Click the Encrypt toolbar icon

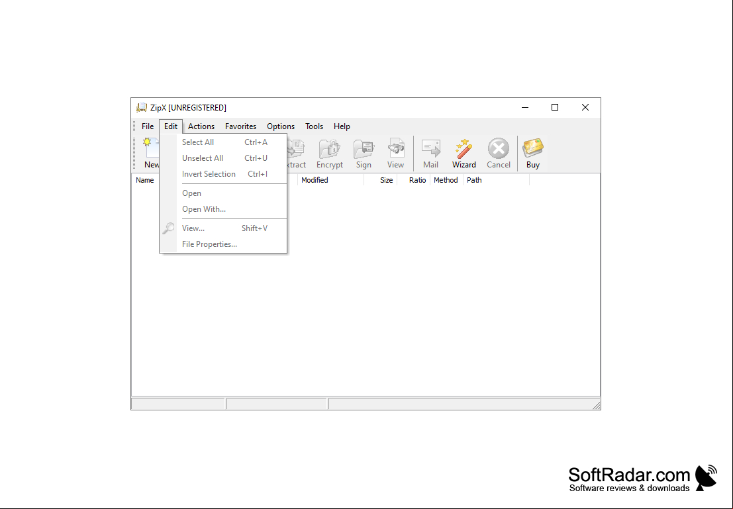tap(330, 153)
